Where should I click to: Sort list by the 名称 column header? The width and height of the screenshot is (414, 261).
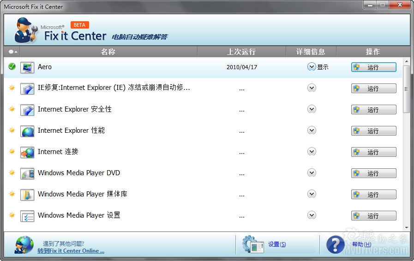(108, 52)
